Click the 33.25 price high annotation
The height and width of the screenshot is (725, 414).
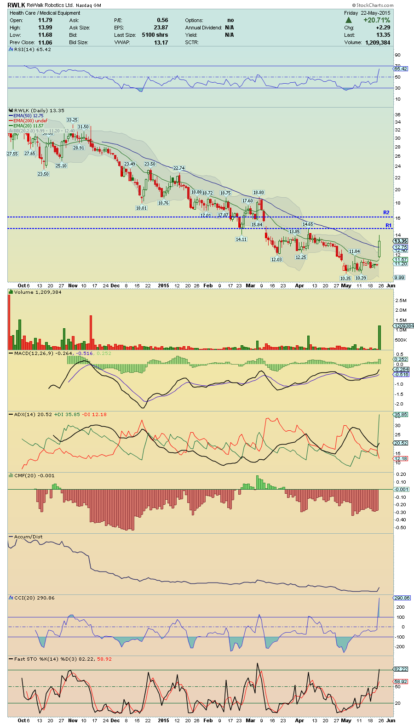(x=72, y=120)
